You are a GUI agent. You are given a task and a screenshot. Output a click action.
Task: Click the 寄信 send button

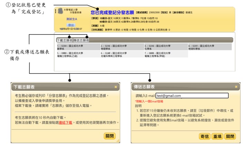[204, 136]
